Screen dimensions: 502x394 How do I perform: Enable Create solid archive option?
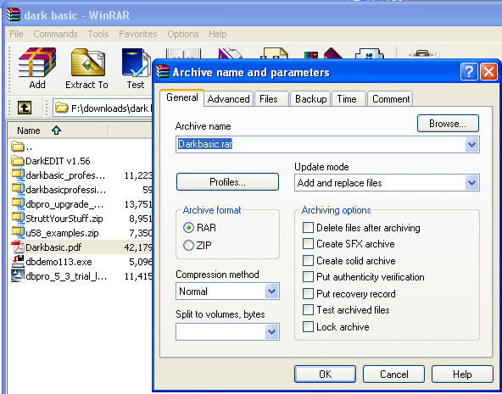tap(308, 260)
